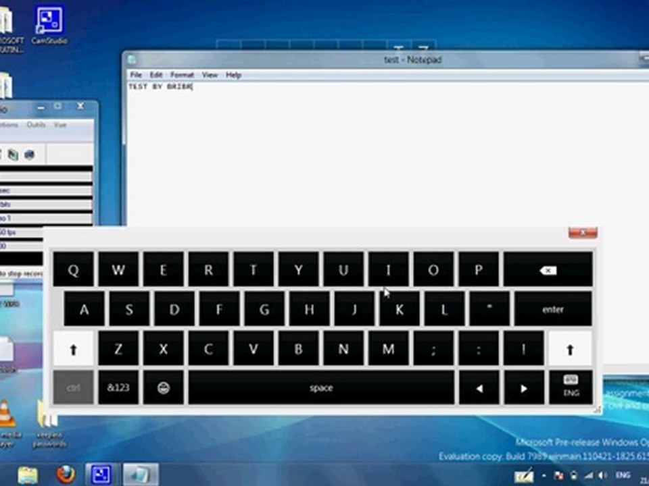Open the ENG language indicator in taskbar

click(622, 476)
